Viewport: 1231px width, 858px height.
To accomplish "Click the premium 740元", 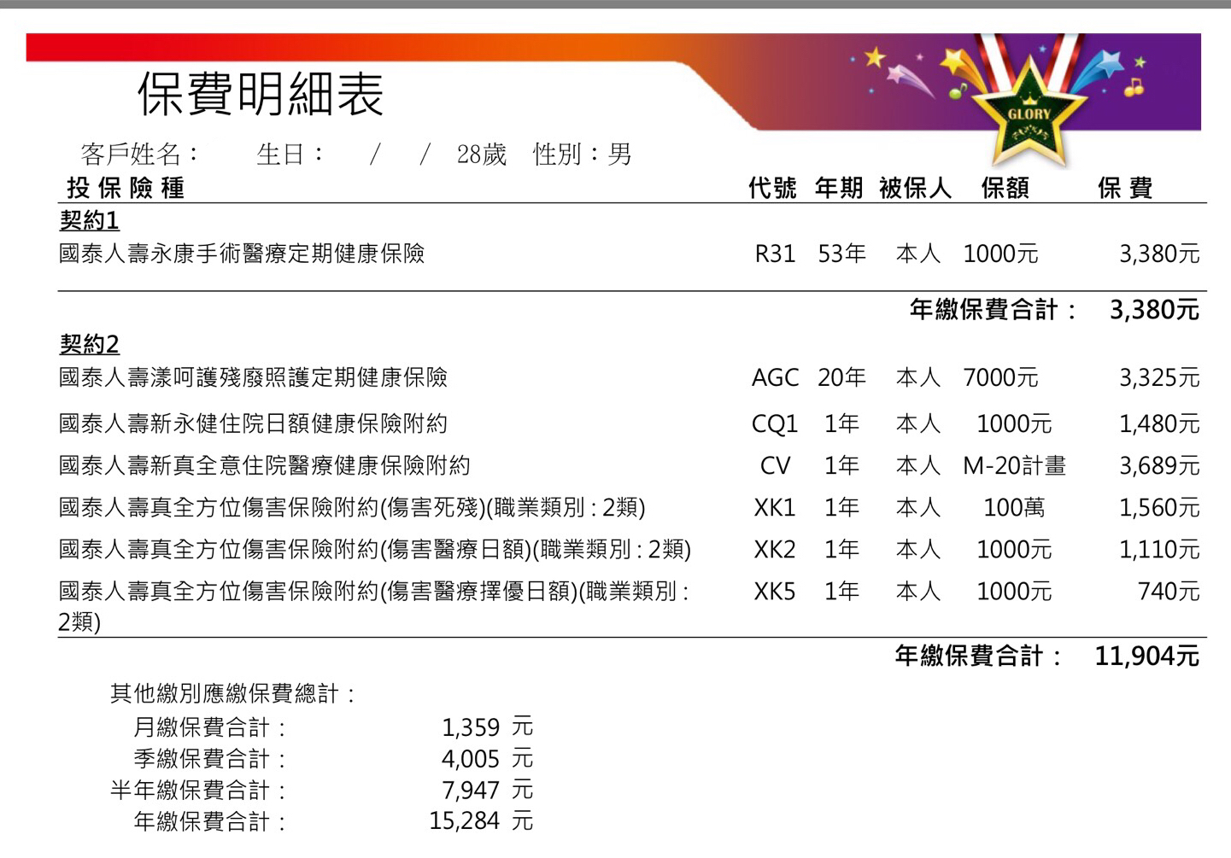I will pyautogui.click(x=1169, y=591).
